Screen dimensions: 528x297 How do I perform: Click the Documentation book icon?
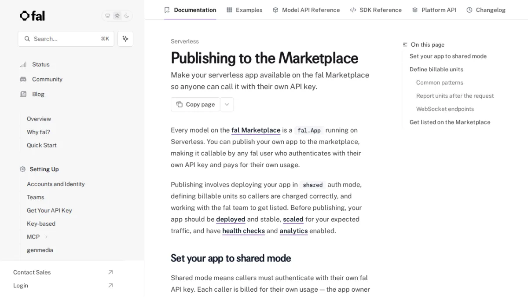pos(167,10)
